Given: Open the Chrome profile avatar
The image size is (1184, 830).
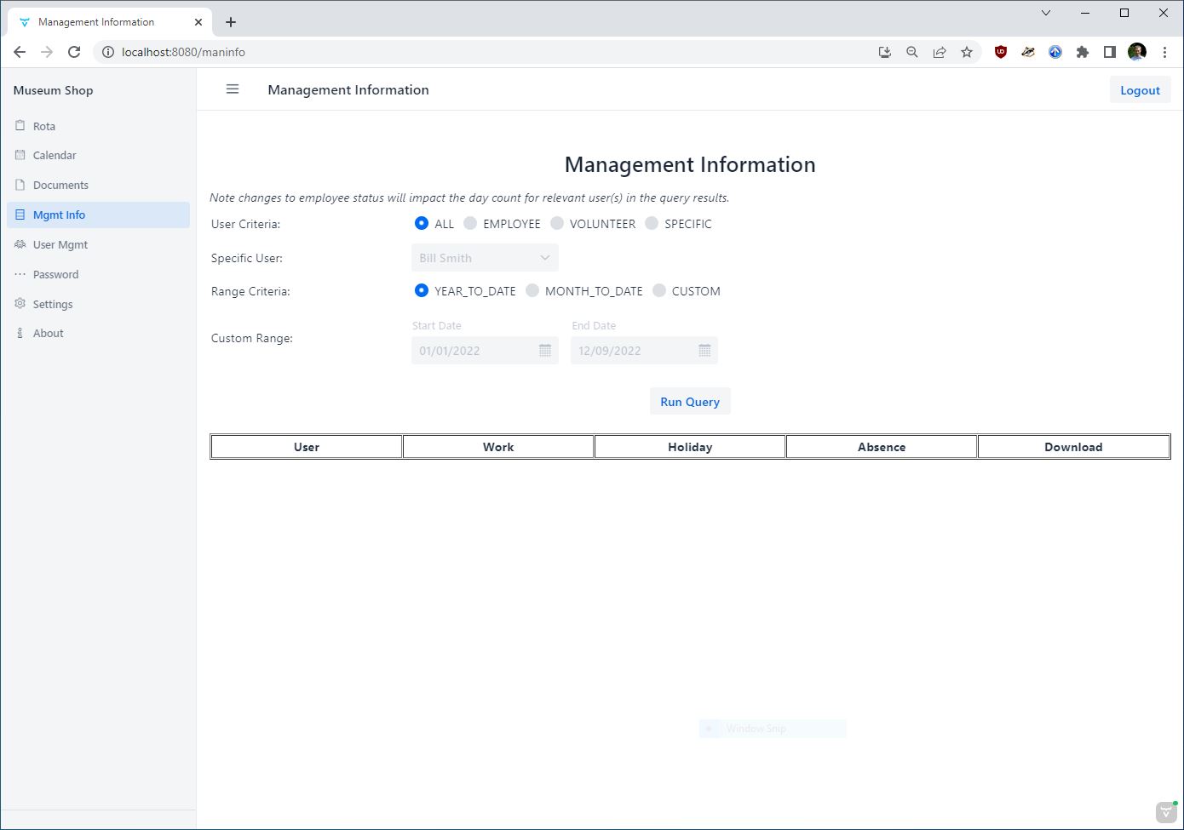Looking at the screenshot, I should [x=1137, y=52].
